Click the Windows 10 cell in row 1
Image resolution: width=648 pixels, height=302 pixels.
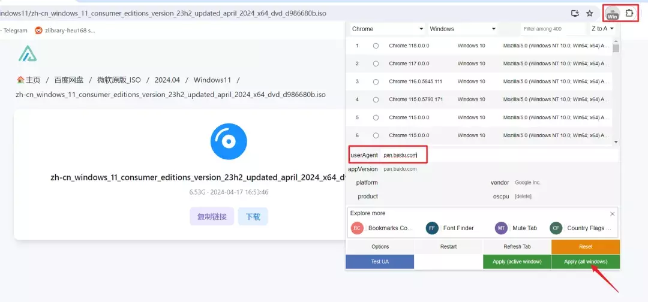(471, 46)
